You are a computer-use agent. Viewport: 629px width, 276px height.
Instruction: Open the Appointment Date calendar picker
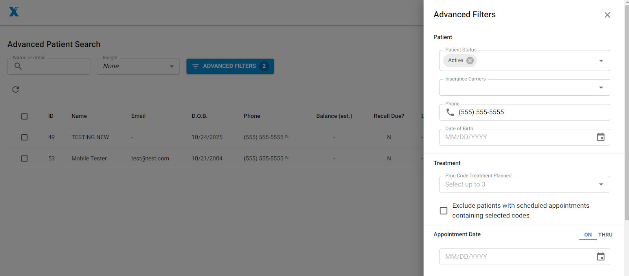(x=600, y=257)
